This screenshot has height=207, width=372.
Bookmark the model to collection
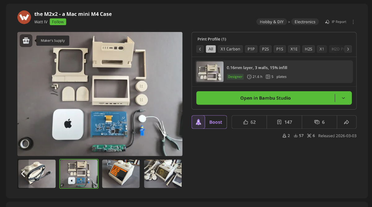pos(284,122)
